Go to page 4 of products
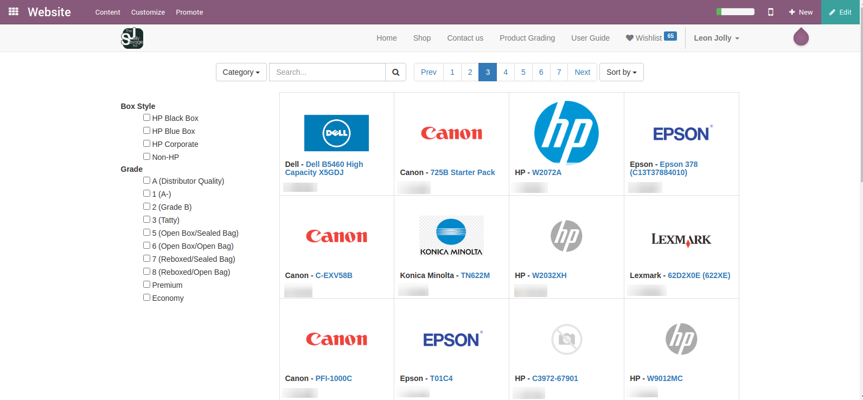Viewport: 863px width, 400px height. click(505, 72)
